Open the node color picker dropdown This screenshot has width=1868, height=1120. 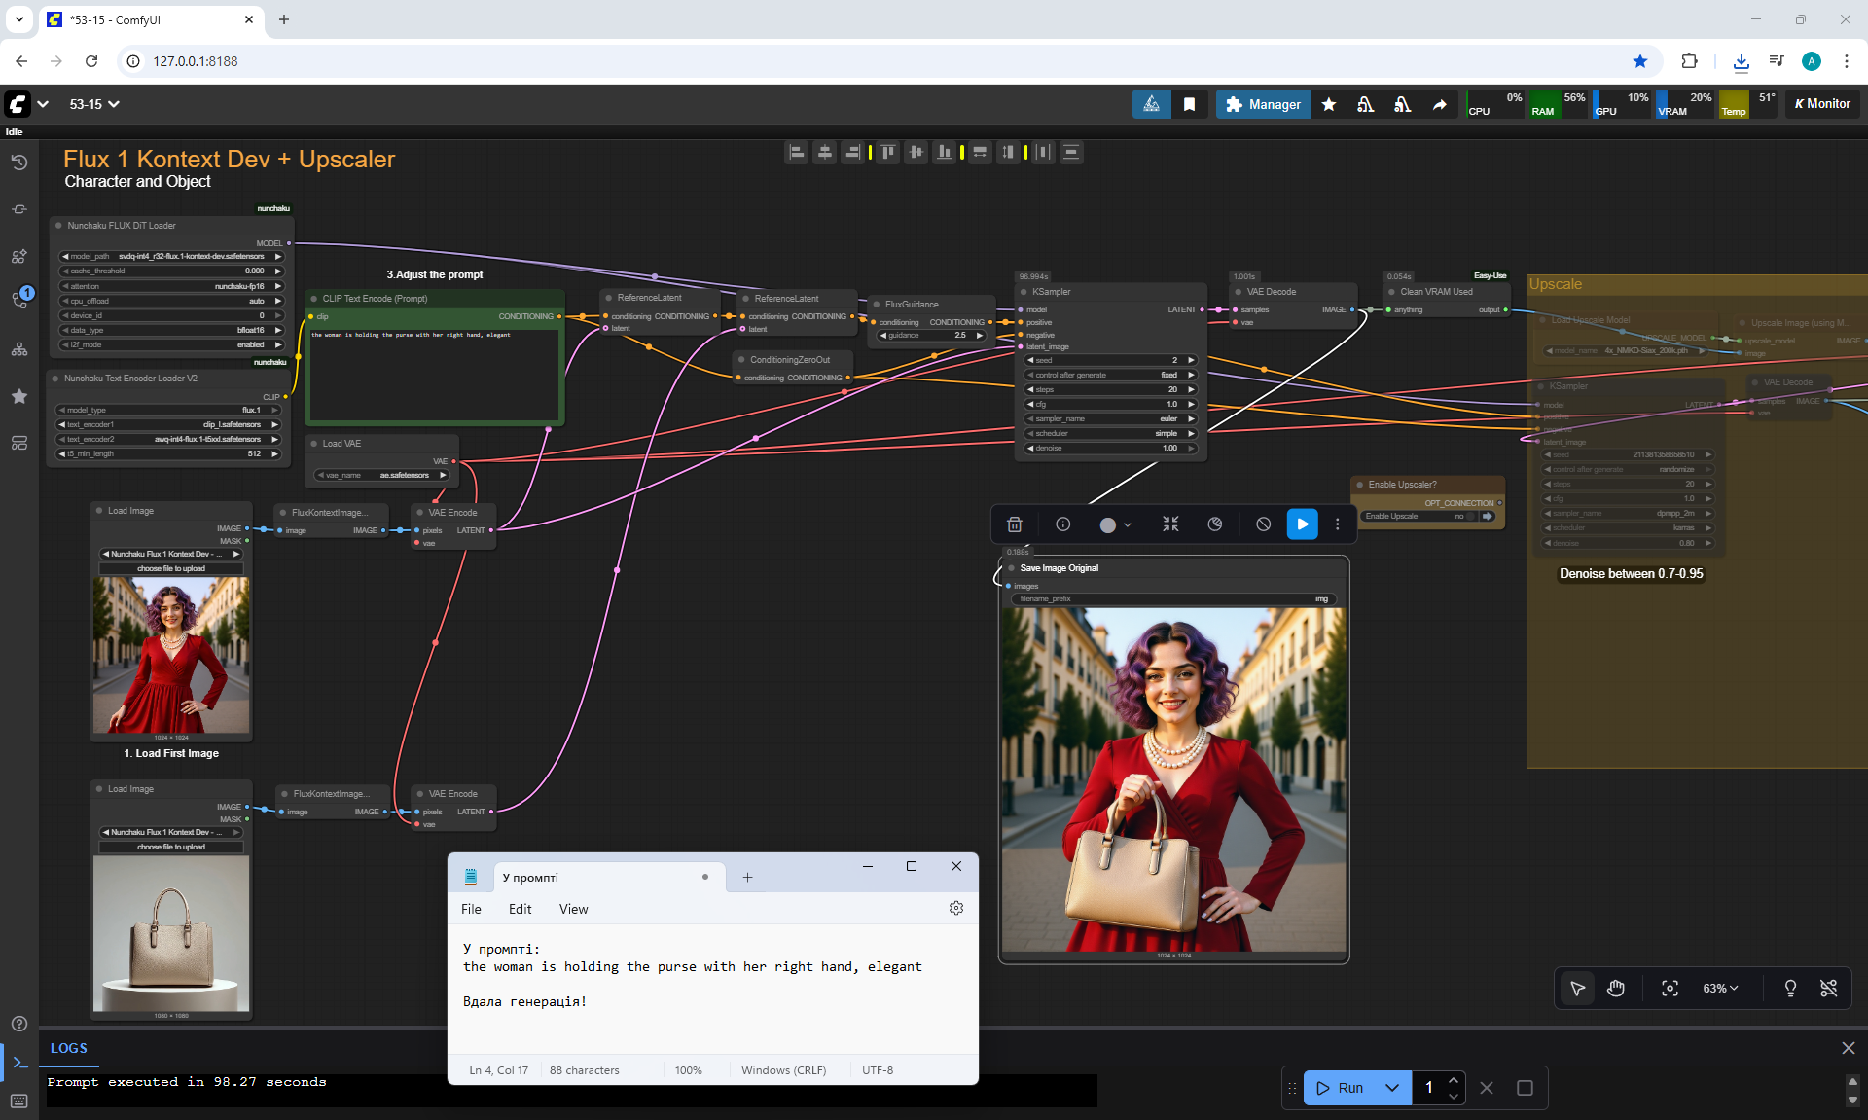[1115, 524]
